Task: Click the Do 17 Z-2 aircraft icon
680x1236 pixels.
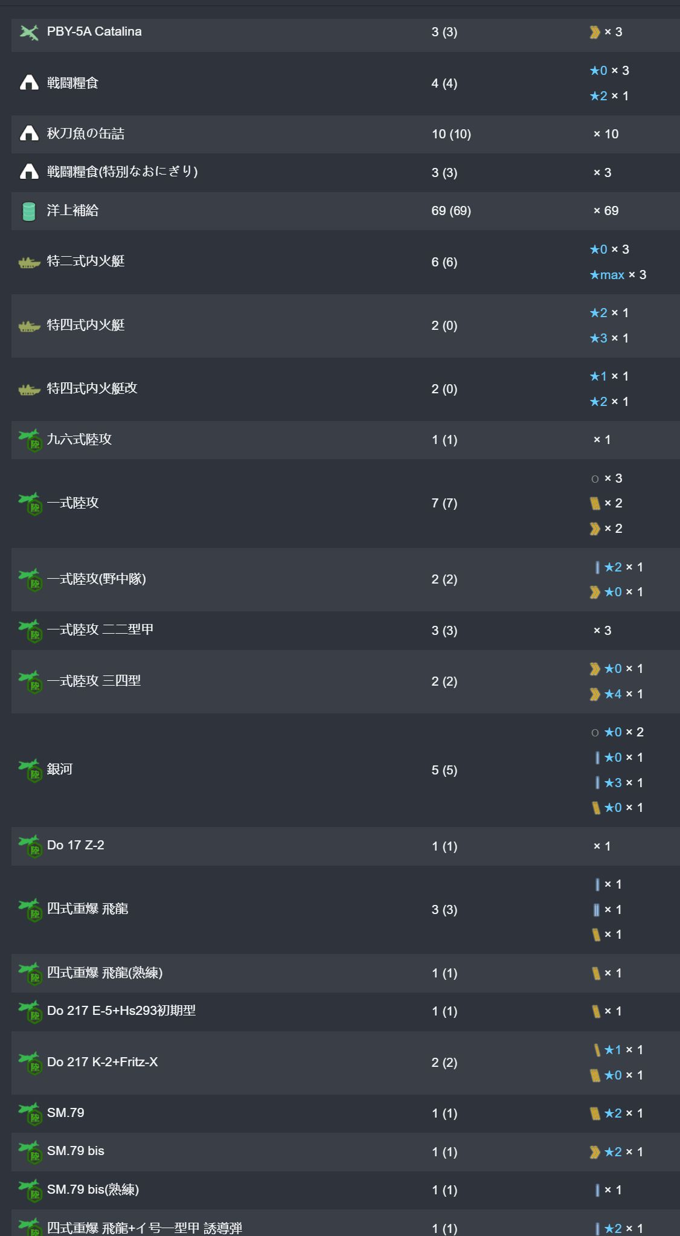Action: (x=29, y=846)
